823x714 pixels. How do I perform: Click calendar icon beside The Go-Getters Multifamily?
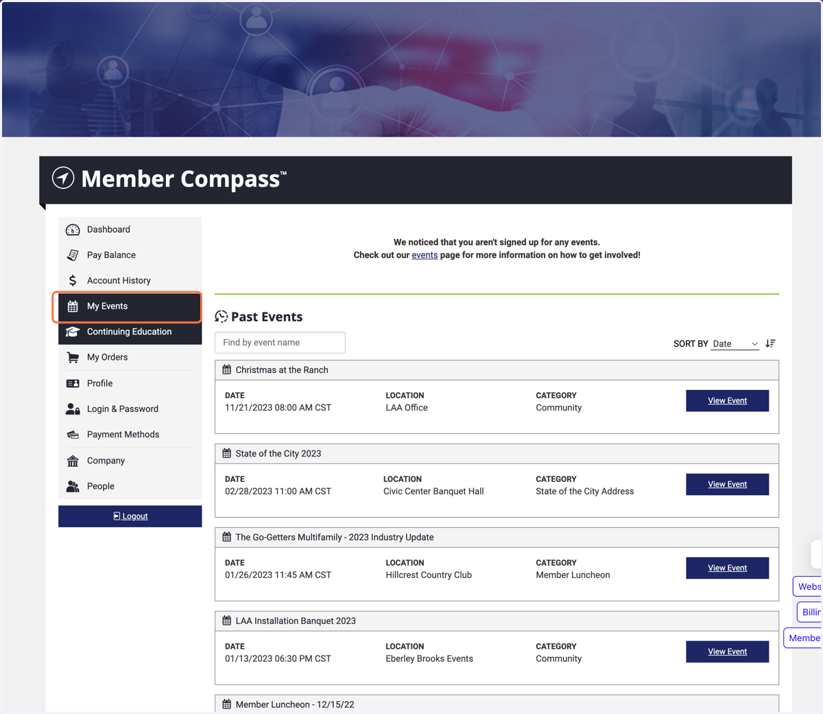(x=227, y=537)
